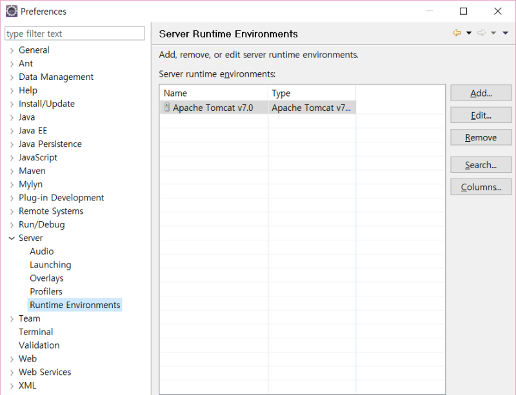This screenshot has height=395, width=516.
Task: Open the Maven preferences page
Action: [x=32, y=171]
